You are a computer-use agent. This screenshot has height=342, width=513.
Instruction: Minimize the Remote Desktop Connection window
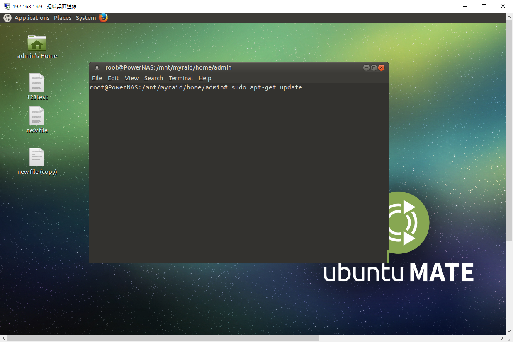point(465,6)
